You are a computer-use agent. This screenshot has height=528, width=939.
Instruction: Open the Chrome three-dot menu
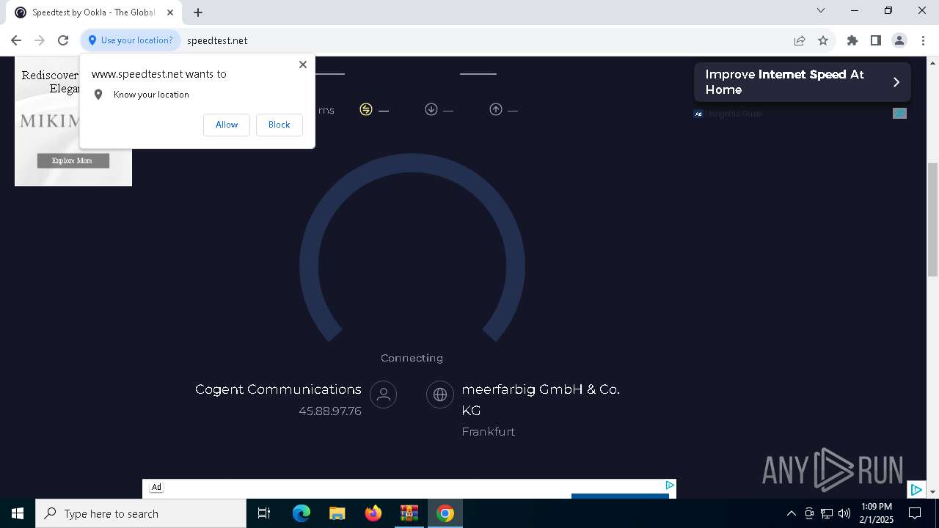(x=923, y=40)
